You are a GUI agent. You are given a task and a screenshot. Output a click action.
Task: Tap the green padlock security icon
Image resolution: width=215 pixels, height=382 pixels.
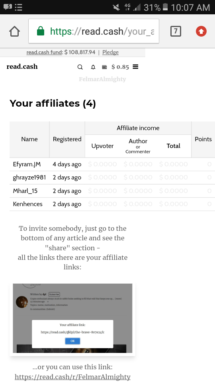coord(41,31)
